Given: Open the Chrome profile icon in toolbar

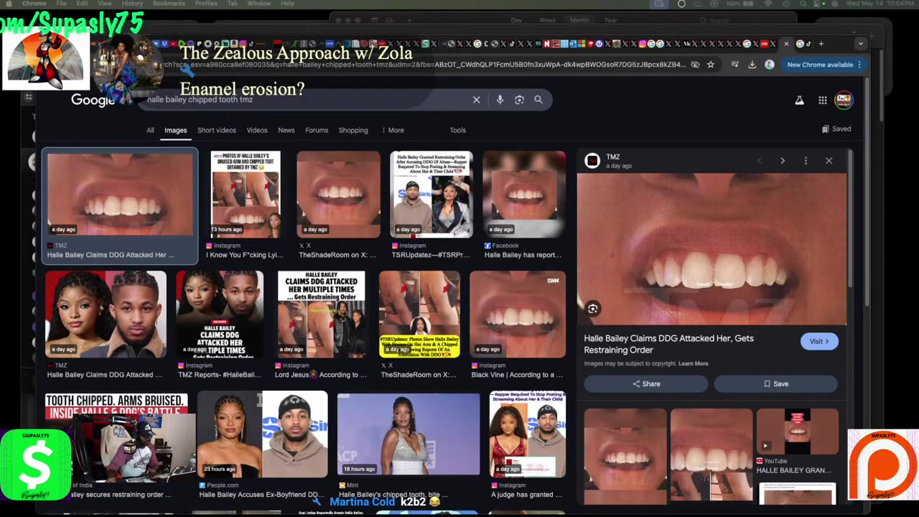Looking at the screenshot, I should (x=769, y=65).
